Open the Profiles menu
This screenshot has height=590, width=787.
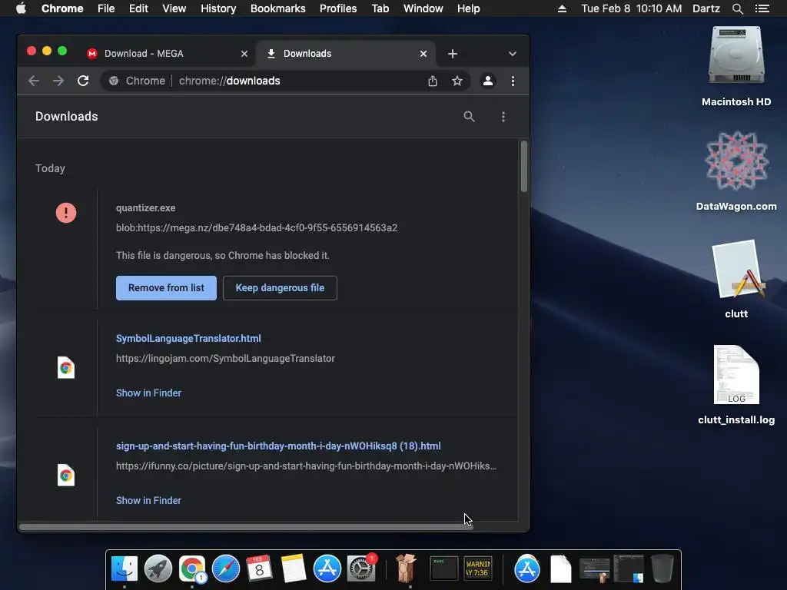pyautogui.click(x=338, y=8)
